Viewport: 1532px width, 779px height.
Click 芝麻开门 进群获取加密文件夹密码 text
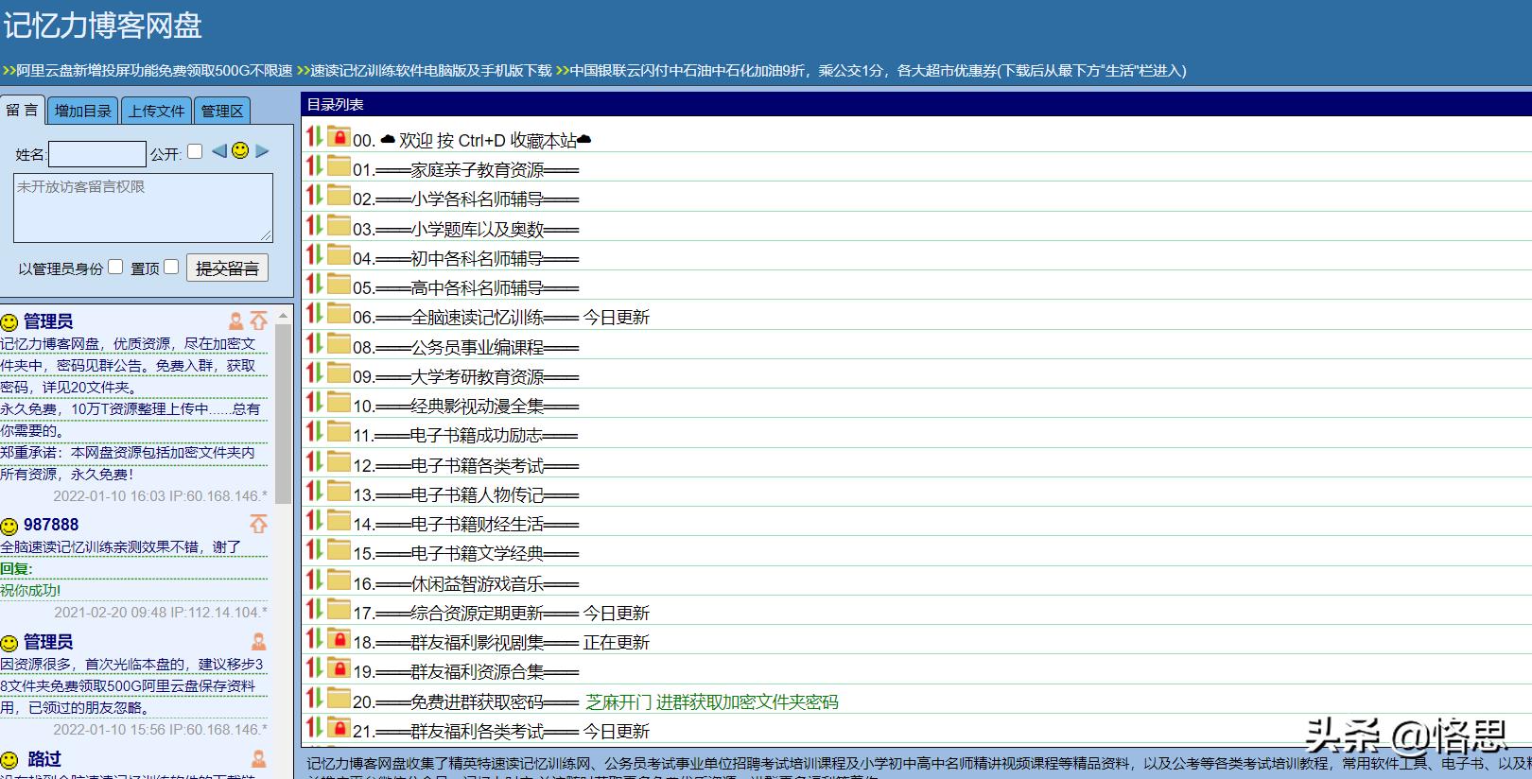coord(711,702)
